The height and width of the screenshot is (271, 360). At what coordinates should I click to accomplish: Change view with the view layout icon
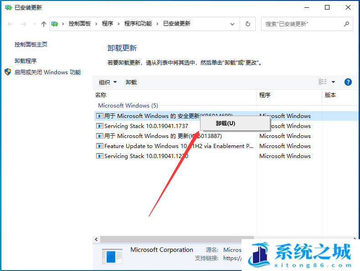coord(323,82)
